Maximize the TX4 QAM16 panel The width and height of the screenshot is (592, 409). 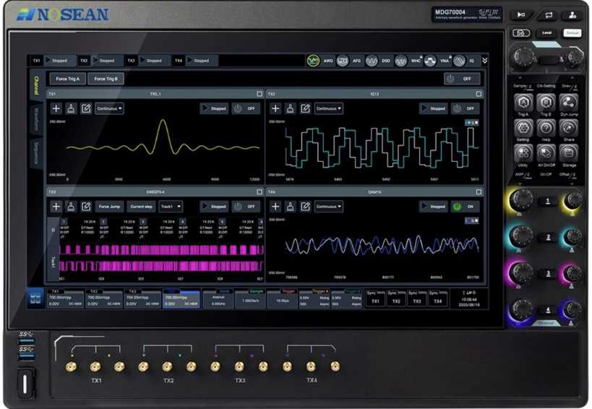click(479, 191)
